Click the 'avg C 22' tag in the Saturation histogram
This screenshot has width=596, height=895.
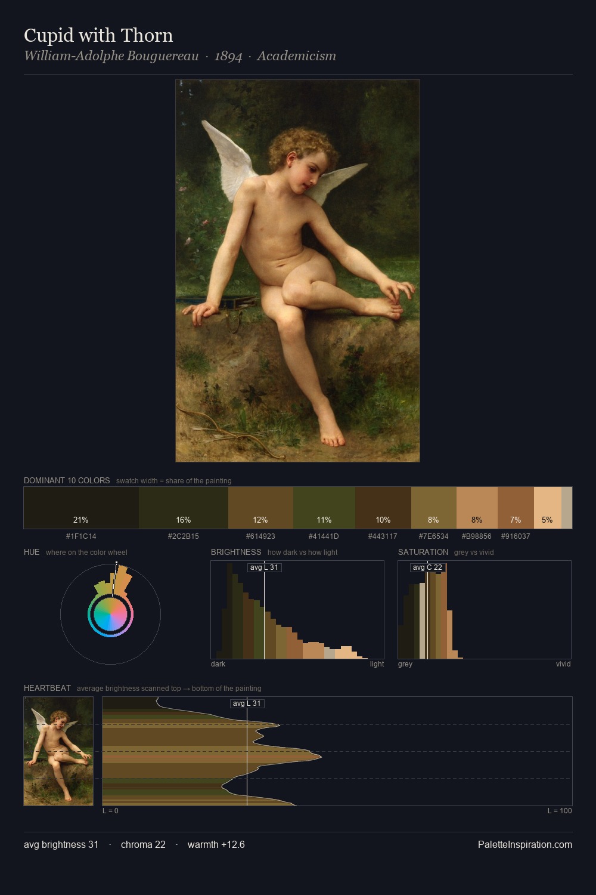[427, 567]
